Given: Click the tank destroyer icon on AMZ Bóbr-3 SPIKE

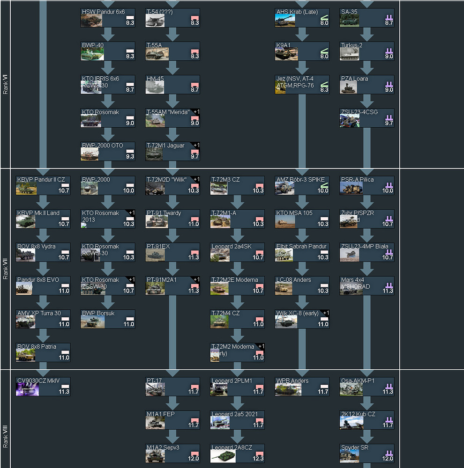Looking at the screenshot, I should (x=324, y=185).
